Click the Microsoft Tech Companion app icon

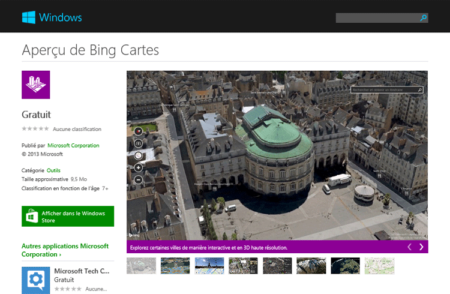tap(35, 280)
